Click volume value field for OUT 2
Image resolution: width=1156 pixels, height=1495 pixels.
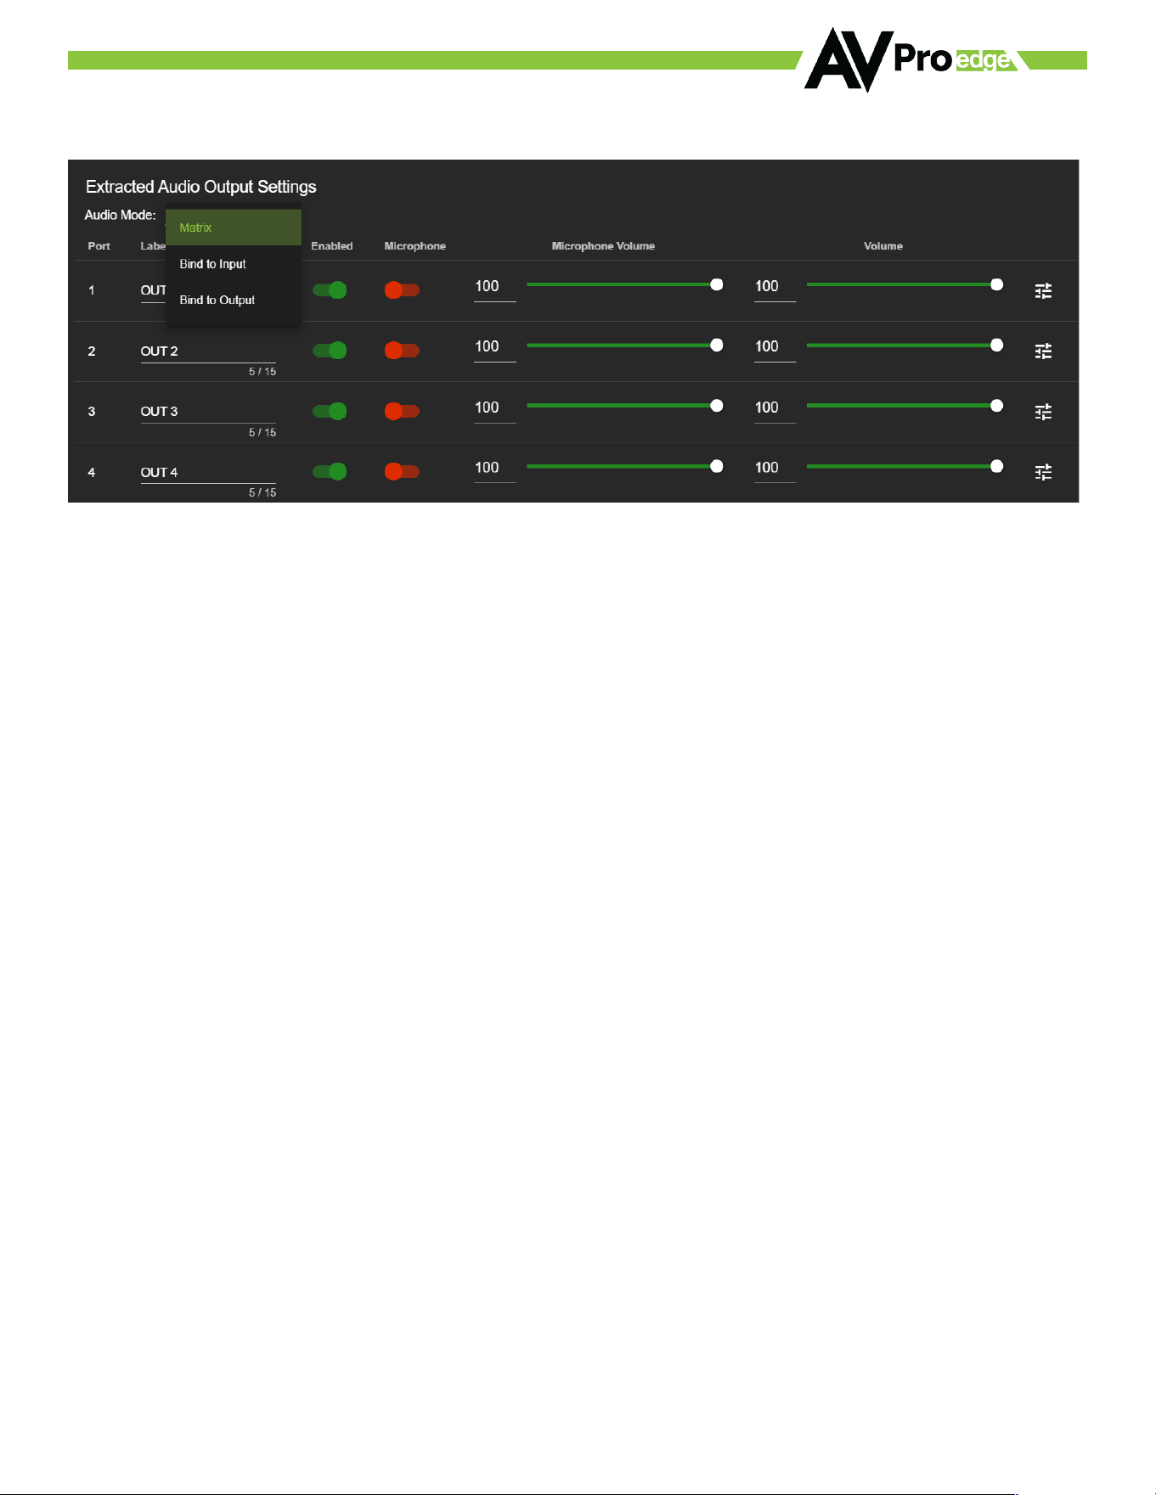click(x=775, y=347)
